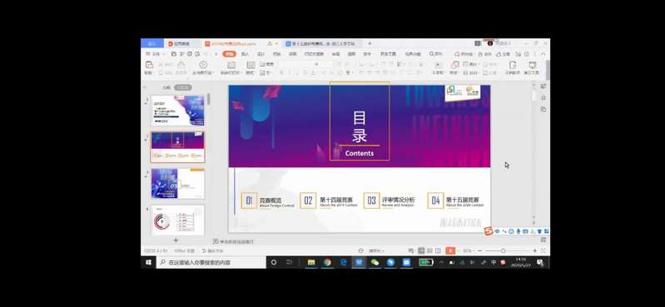Add a new slide with plus icon
This screenshot has width=665, height=307.
point(176,240)
